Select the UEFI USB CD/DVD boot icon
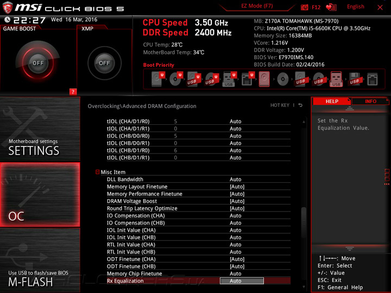This screenshot has width=391, height=293. [212, 79]
